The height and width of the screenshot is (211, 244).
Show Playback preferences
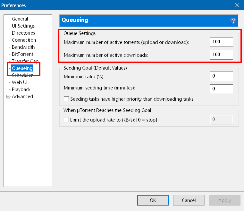[x=21, y=89]
